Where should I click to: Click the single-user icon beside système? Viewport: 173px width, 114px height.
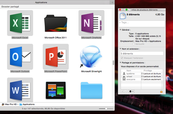124,74
